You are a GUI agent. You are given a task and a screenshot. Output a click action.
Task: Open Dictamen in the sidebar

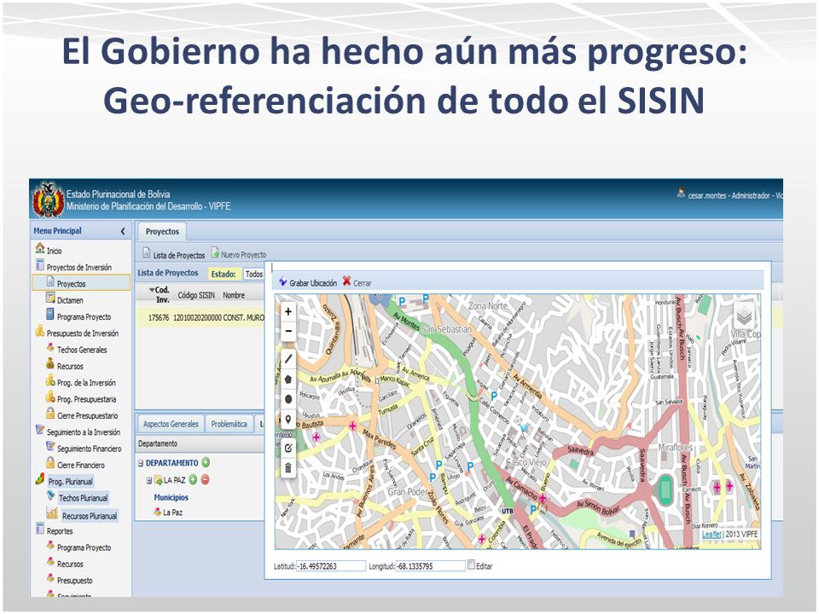65,300
